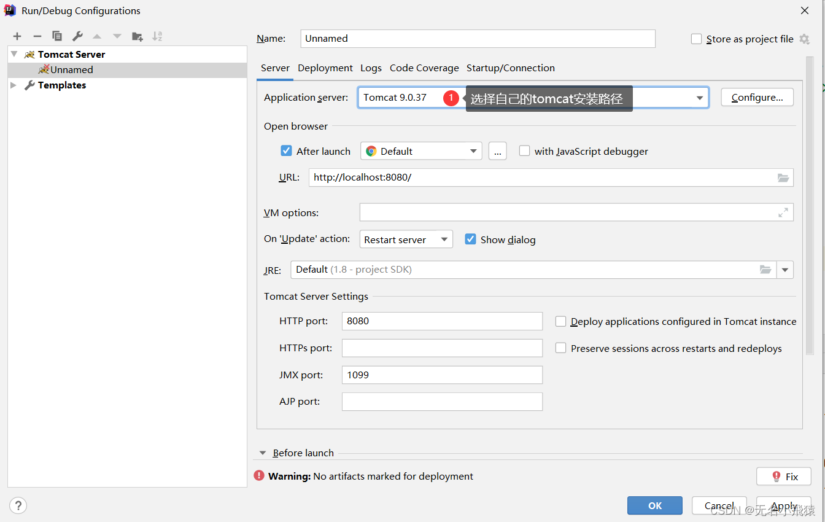
Task: Click the Cancel button
Action: 719,505
